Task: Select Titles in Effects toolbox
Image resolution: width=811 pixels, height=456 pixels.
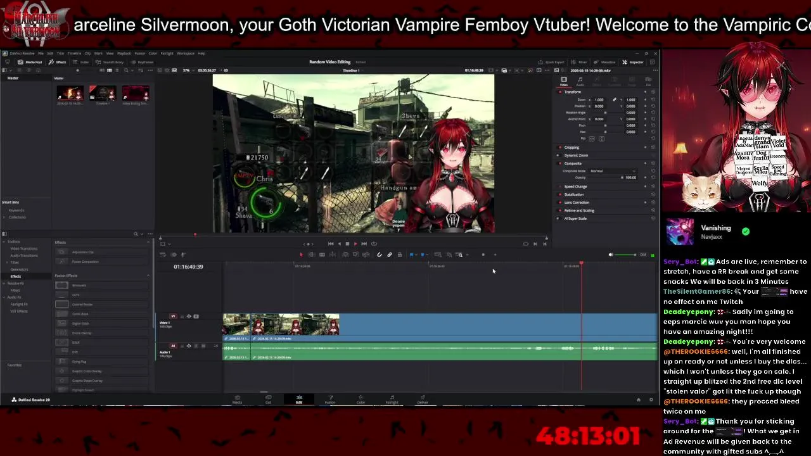Action: pyautogui.click(x=15, y=262)
